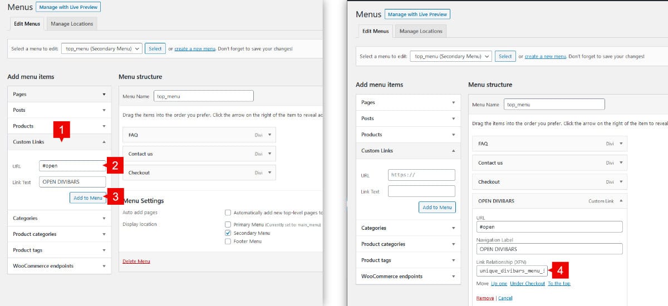The width and height of the screenshot is (668, 306).
Task: Click red step marker number 4
Action: point(559,271)
